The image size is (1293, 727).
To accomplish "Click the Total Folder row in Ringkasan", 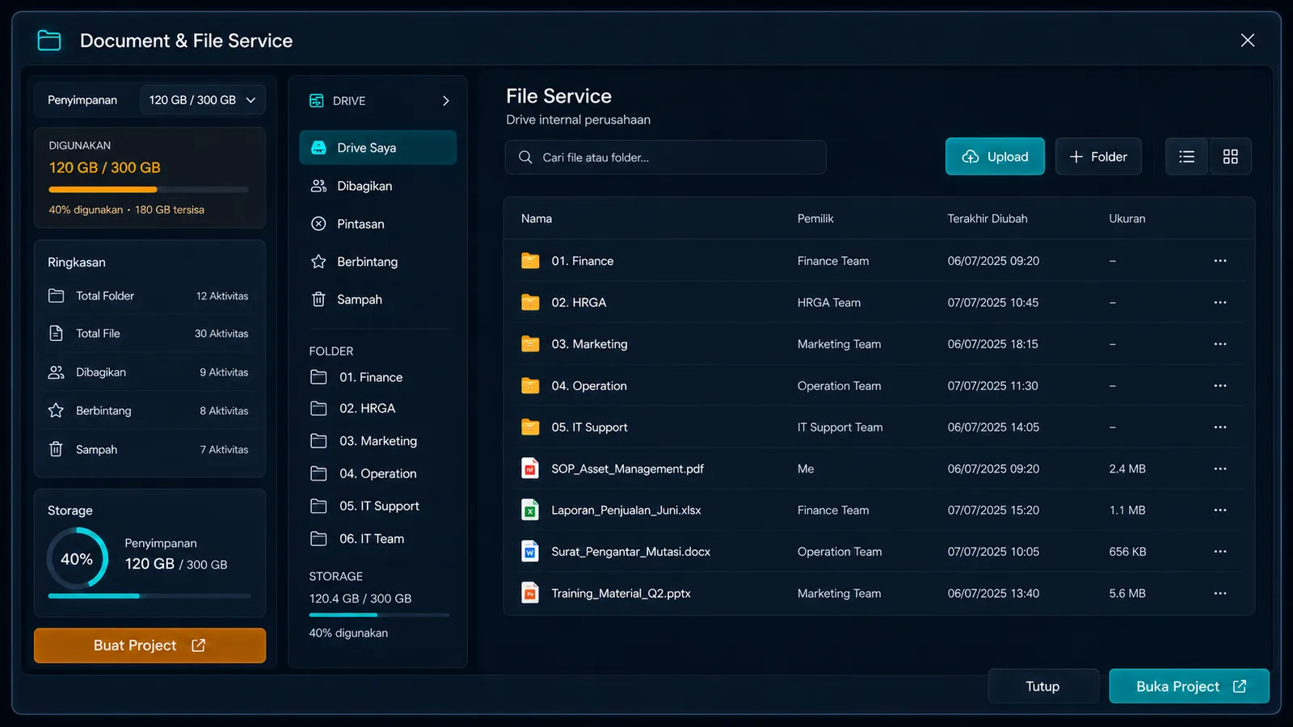I will pyautogui.click(x=149, y=296).
